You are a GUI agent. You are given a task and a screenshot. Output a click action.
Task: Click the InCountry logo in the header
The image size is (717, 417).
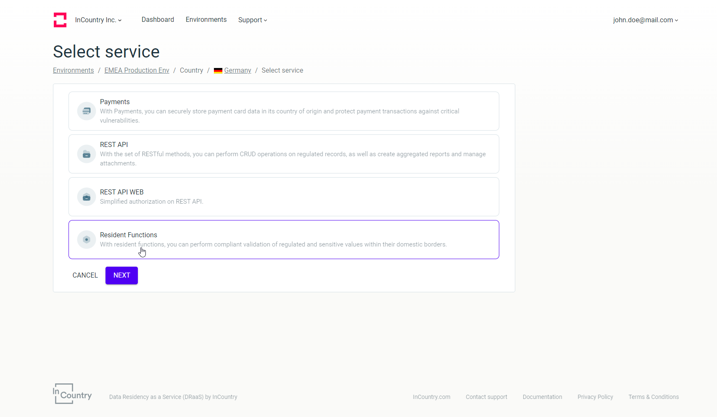[x=60, y=20]
